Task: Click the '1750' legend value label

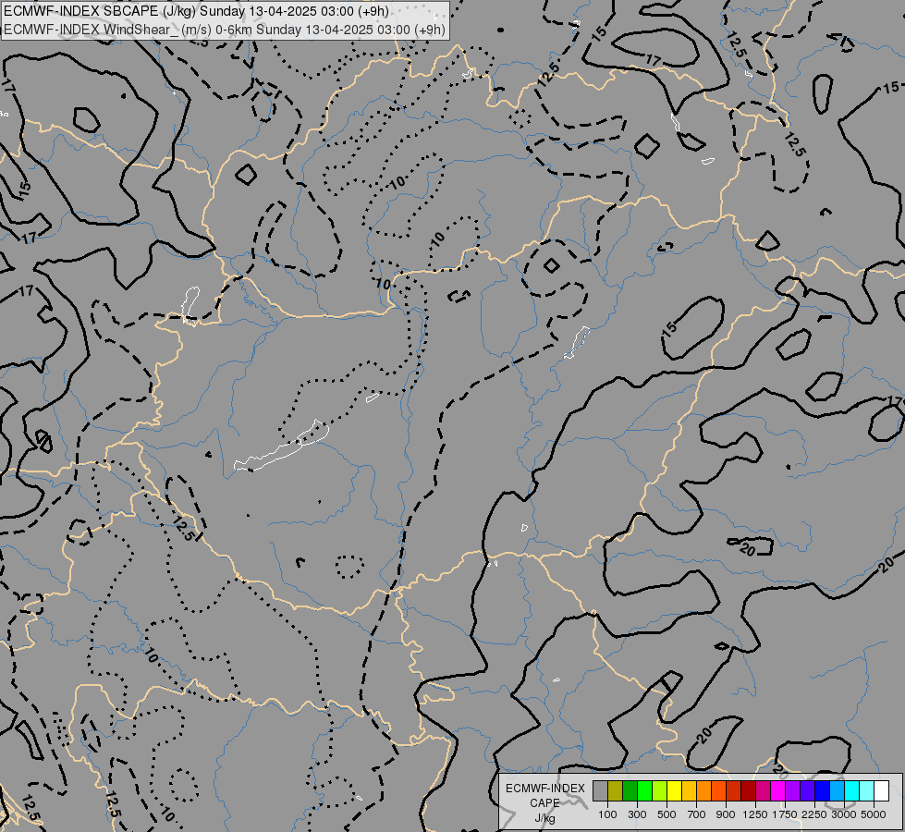Action: (785, 814)
